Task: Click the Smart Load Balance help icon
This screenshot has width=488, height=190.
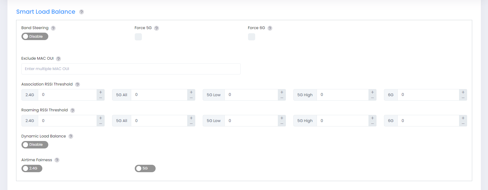Action: 81,12
